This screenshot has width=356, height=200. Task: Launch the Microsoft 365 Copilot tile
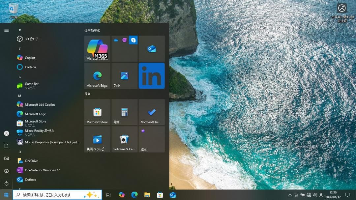coord(97,48)
